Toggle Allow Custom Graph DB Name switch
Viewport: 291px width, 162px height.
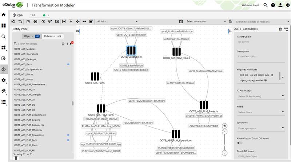point(240,143)
